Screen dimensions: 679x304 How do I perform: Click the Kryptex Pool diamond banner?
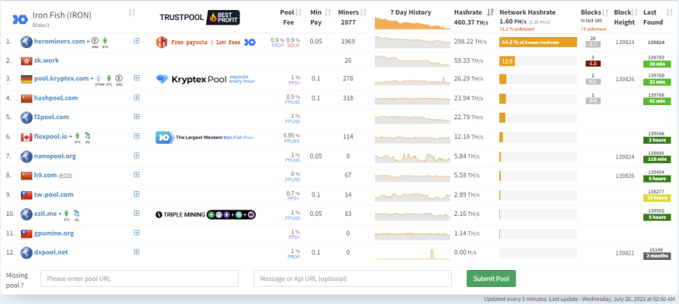pyautogui.click(x=205, y=80)
